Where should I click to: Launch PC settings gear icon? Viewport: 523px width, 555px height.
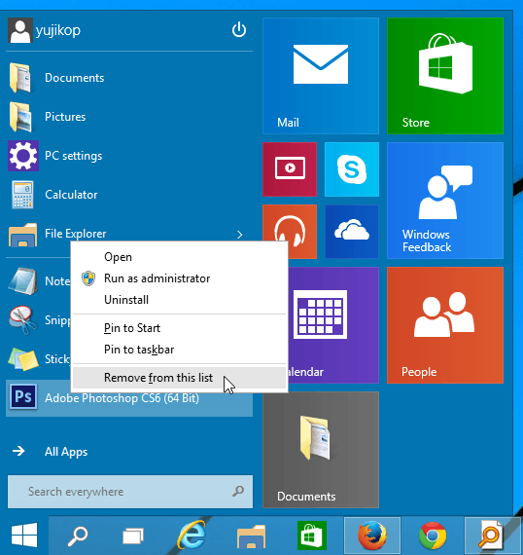click(x=23, y=156)
